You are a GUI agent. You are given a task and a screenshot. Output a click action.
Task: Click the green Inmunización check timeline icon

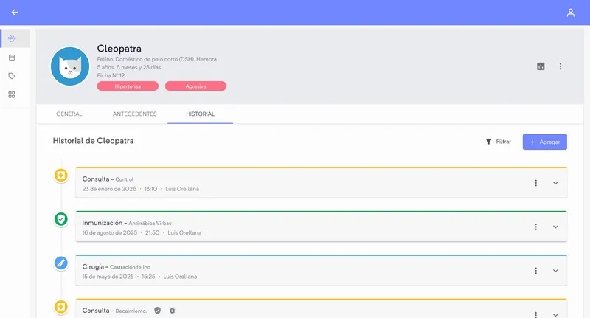pos(61,219)
